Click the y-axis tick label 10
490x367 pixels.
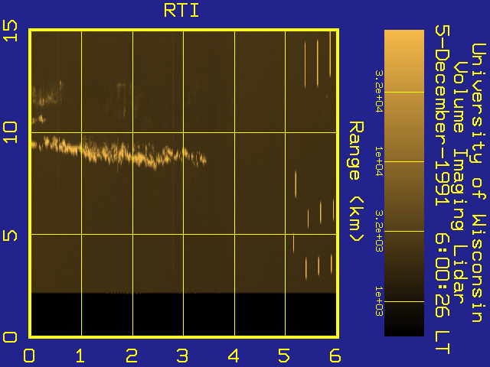point(10,132)
